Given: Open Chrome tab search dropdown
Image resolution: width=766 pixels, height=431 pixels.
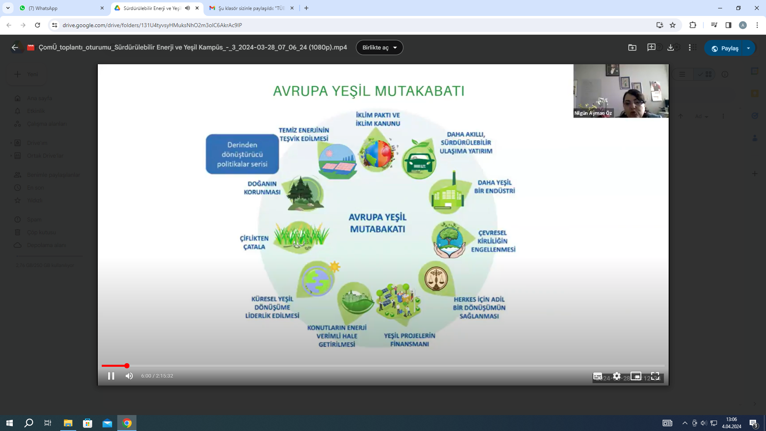Looking at the screenshot, I should (8, 8).
